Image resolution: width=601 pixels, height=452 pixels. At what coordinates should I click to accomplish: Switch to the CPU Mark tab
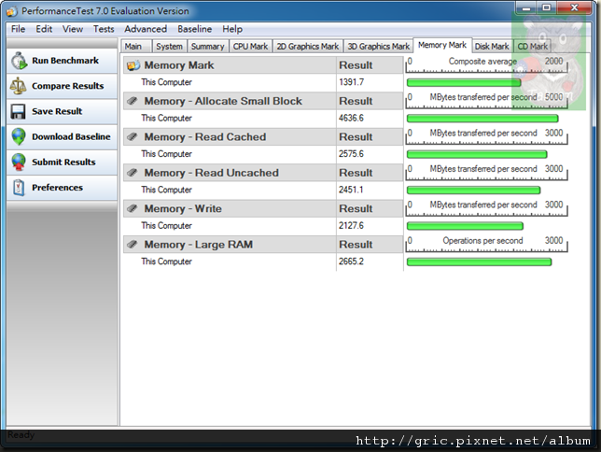(251, 47)
